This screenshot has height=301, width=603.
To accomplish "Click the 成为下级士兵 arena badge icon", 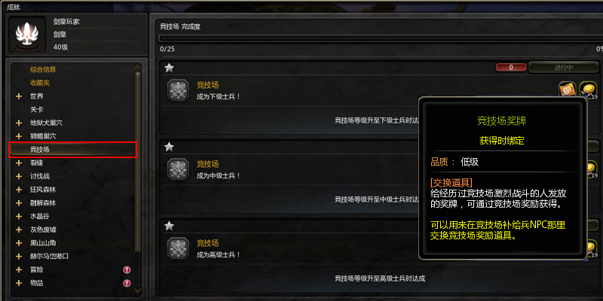I will (178, 90).
